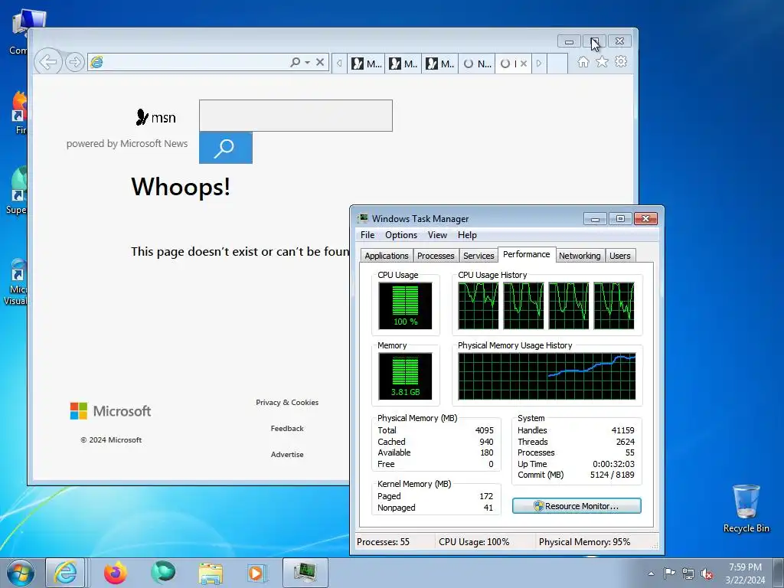Open Favorites star in Internet Explorer
This screenshot has width=784, height=588.
pyautogui.click(x=602, y=61)
